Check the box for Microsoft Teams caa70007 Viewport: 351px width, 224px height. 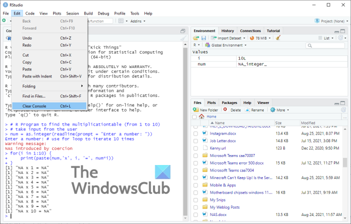(x=196, y=155)
